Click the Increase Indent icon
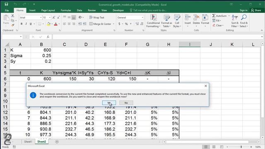The width and height of the screenshot is (265, 149). click(84, 24)
